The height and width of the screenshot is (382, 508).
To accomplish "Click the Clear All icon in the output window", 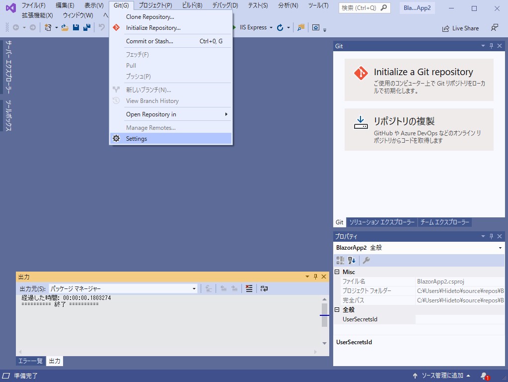I will pyautogui.click(x=249, y=288).
